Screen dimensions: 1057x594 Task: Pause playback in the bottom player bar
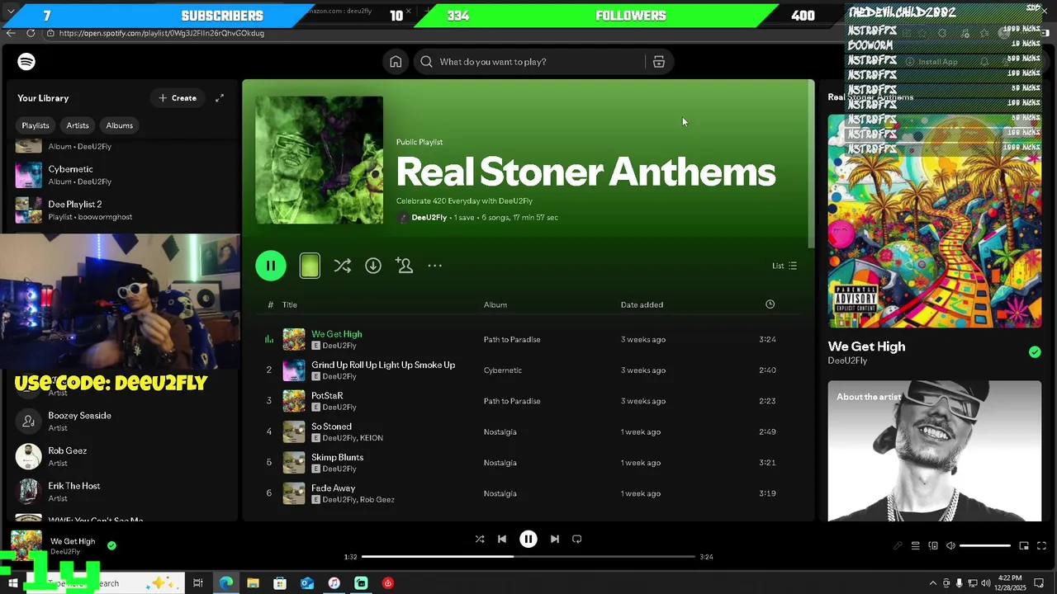(x=528, y=539)
